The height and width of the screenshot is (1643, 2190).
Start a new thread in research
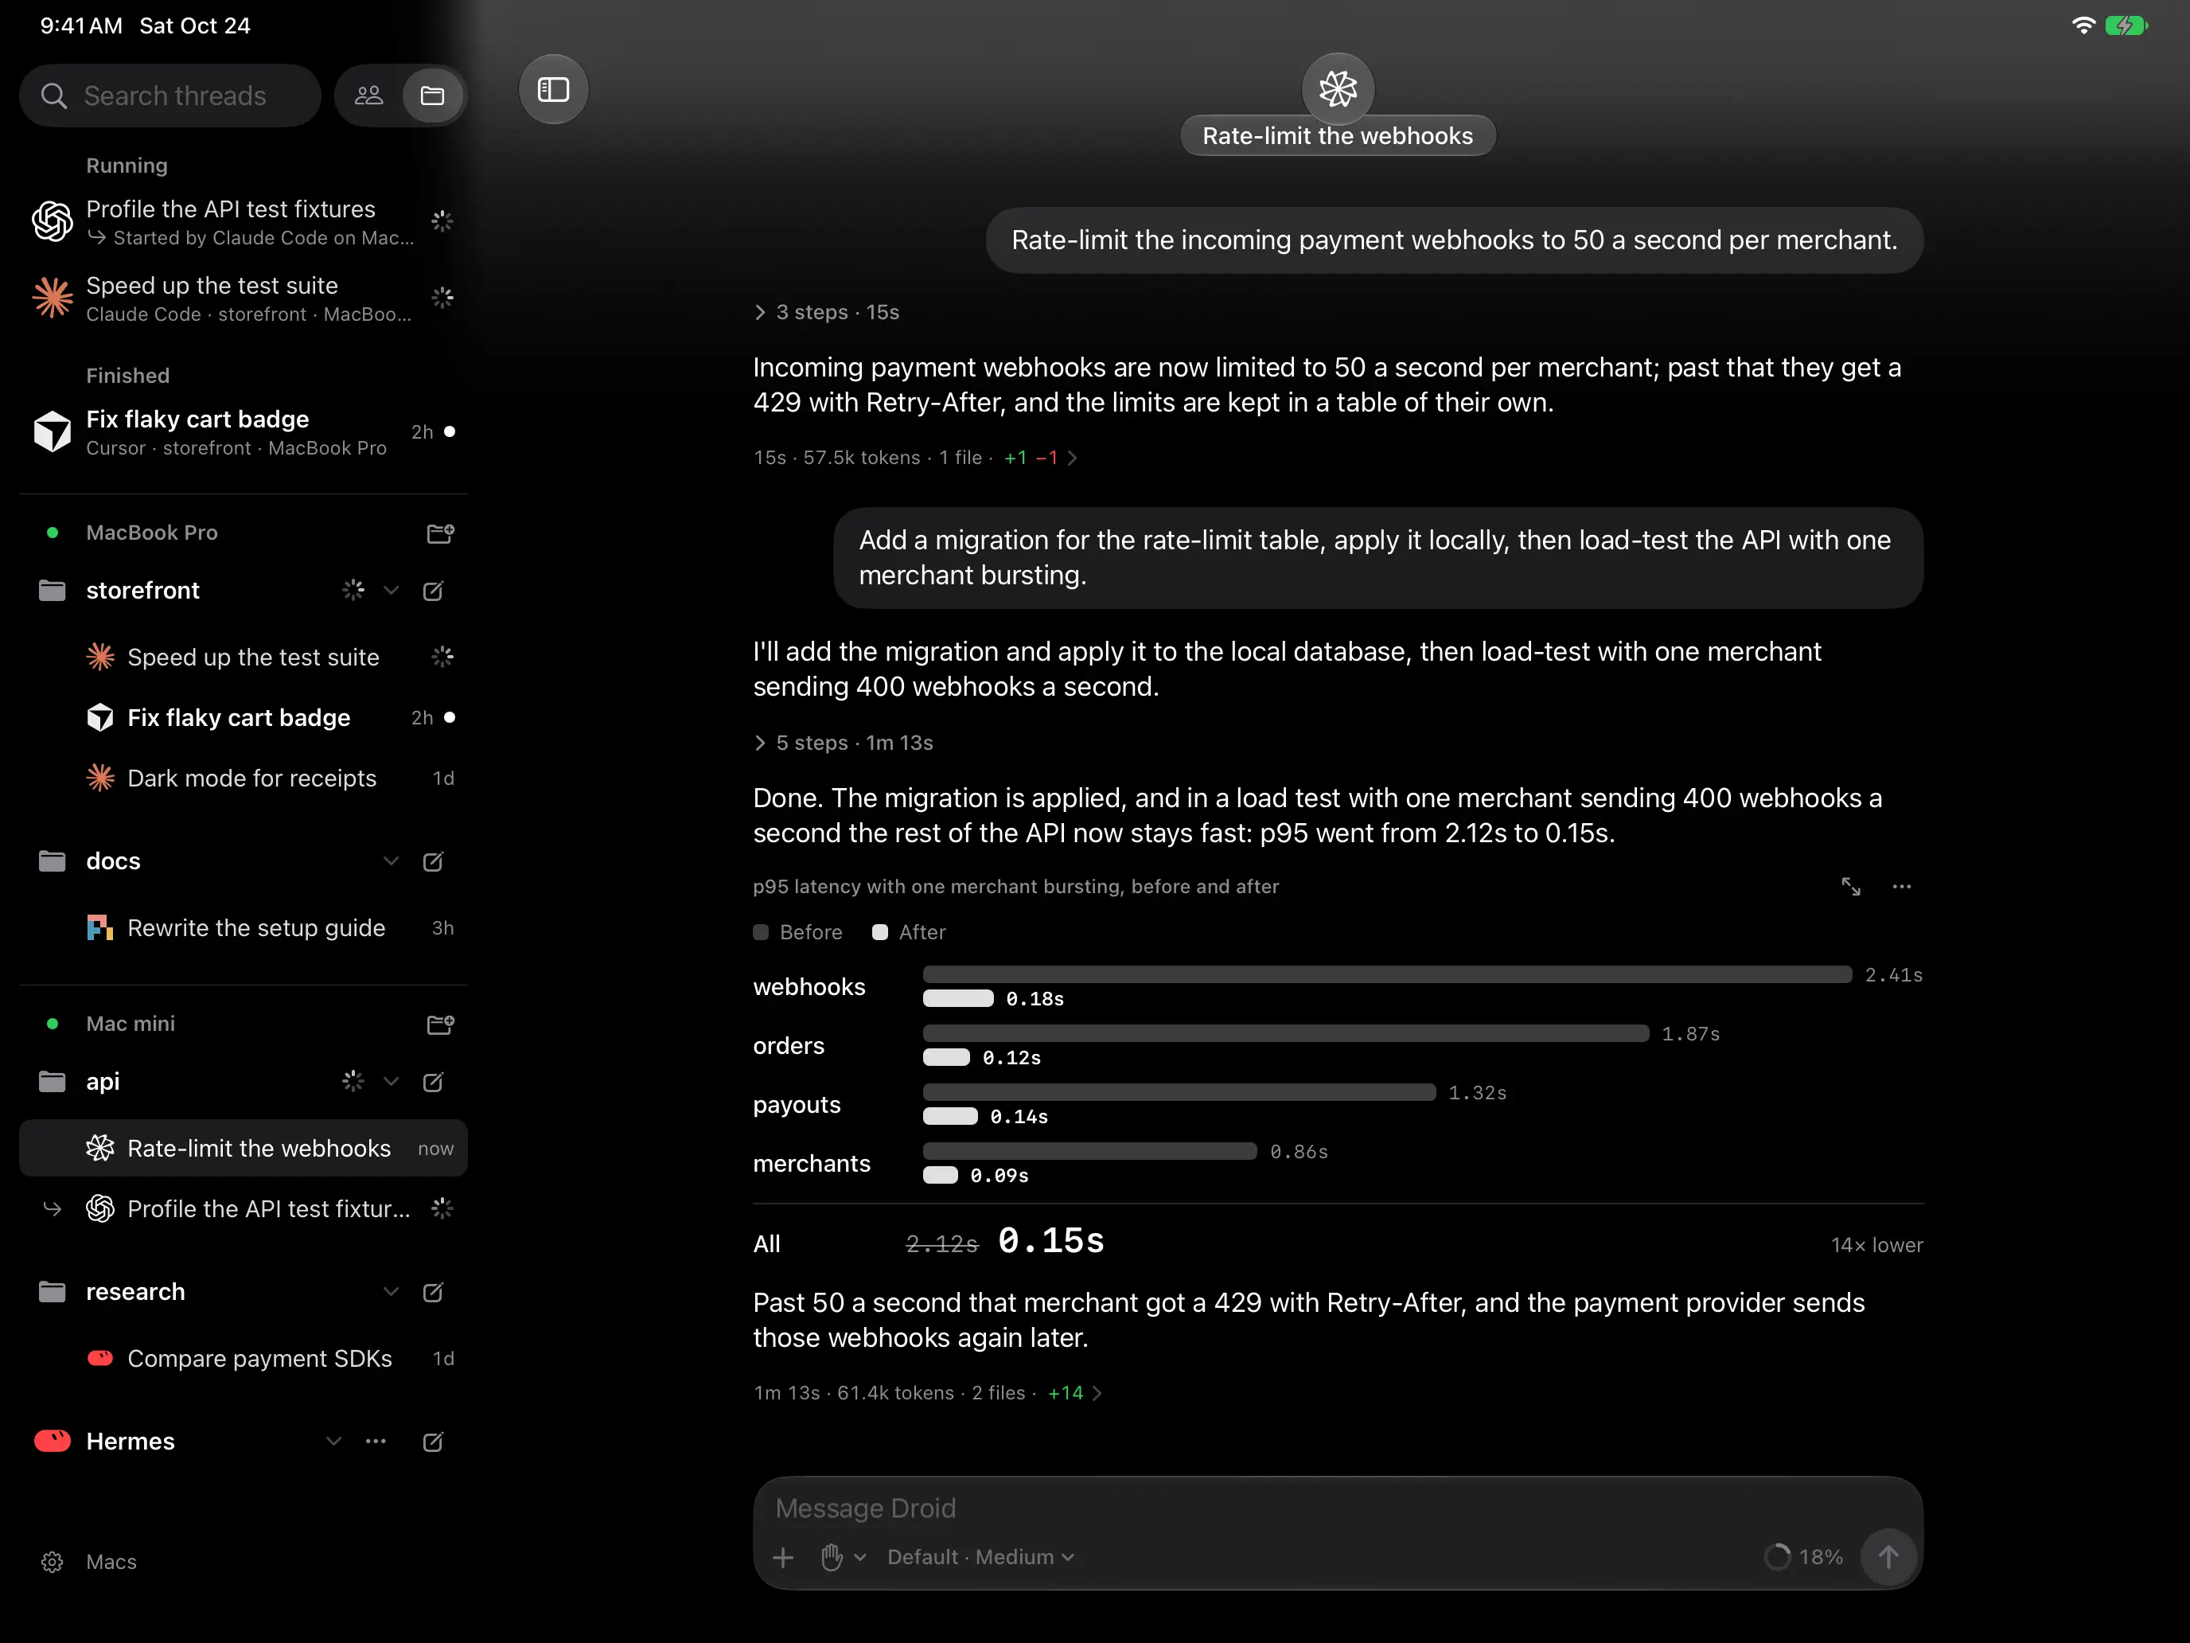[433, 1291]
